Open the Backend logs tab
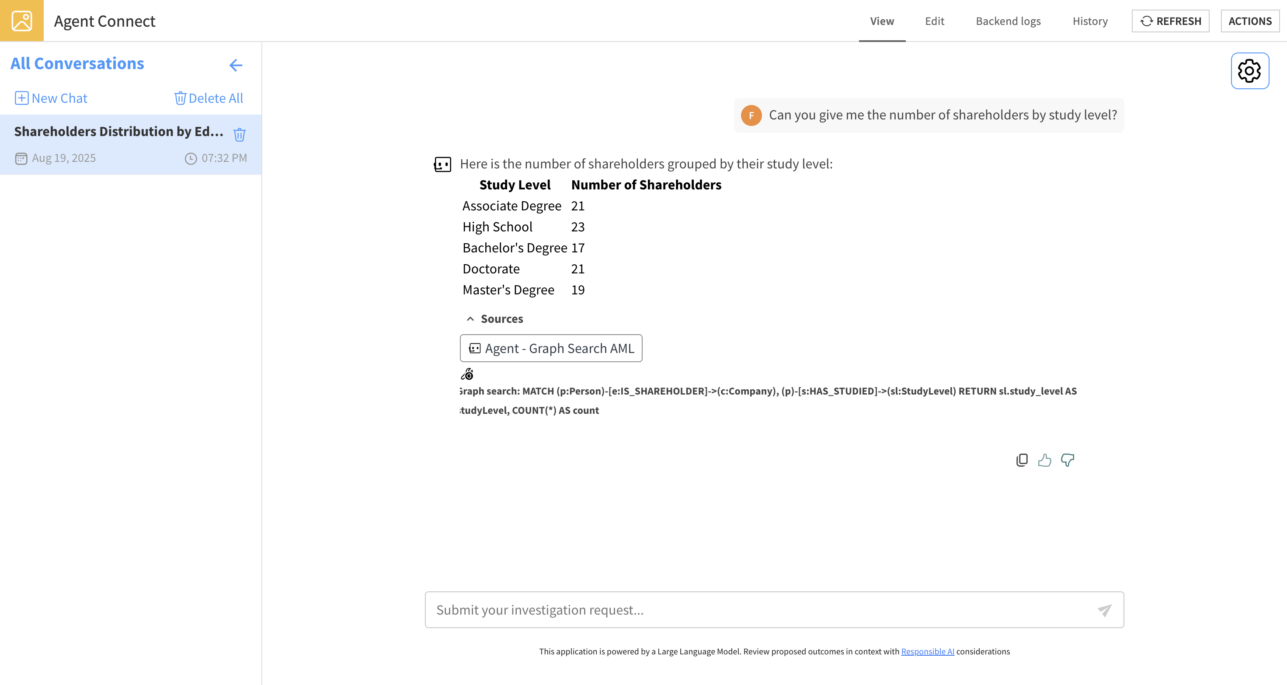 [1008, 21]
